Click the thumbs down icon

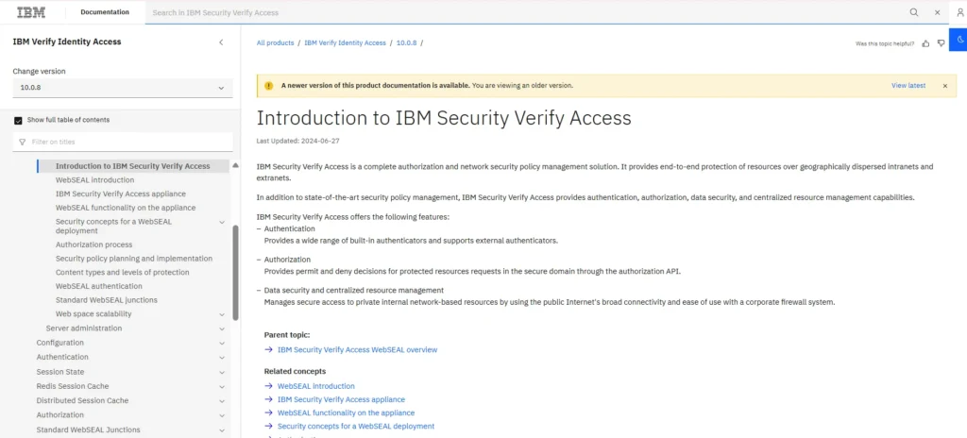(x=942, y=43)
